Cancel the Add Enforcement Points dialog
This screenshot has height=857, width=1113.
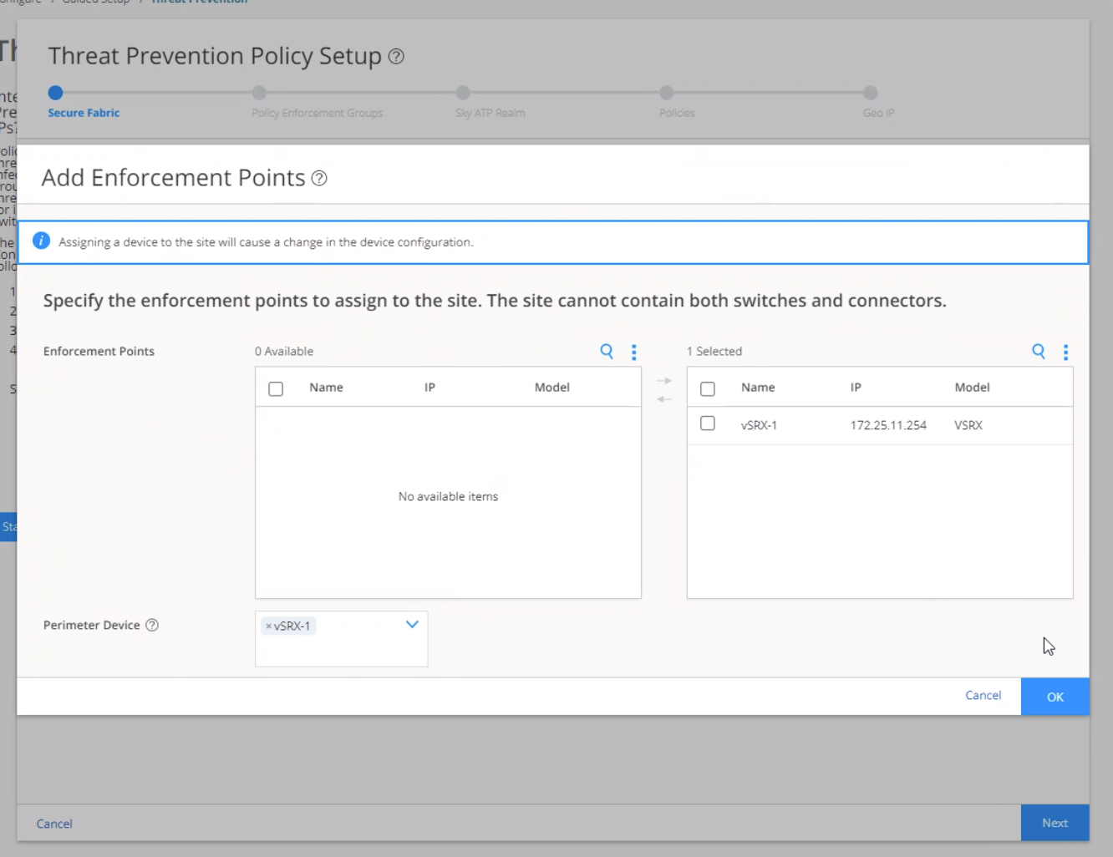(x=983, y=695)
